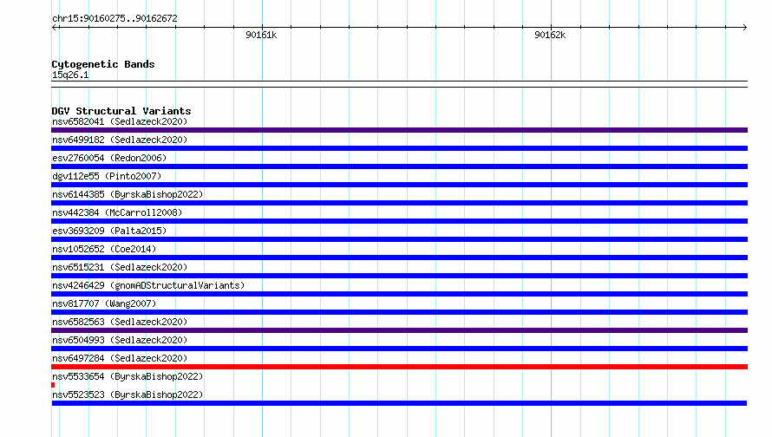Click the blue bar under nsv442384
The image size is (772, 437).
[399, 221]
